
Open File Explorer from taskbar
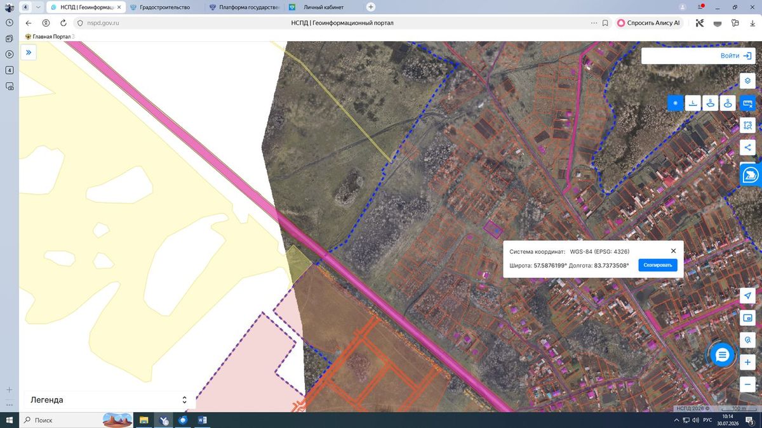click(144, 420)
